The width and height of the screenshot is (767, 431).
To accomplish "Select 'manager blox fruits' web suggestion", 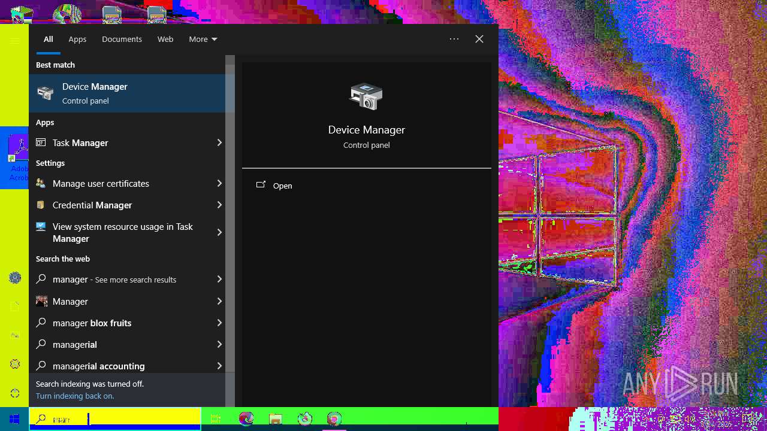I will tap(127, 323).
